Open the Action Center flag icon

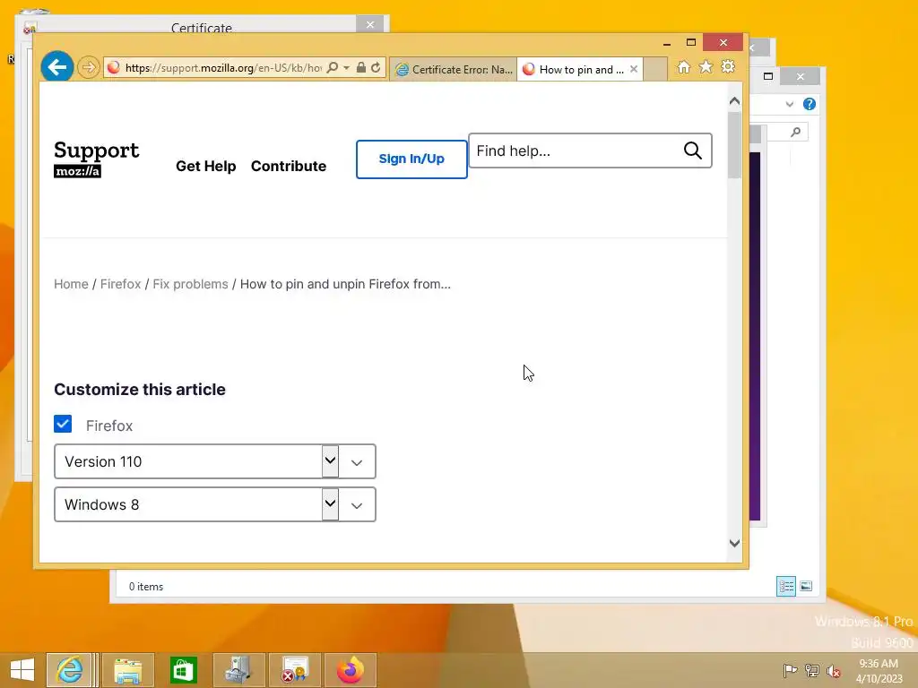tap(790, 671)
